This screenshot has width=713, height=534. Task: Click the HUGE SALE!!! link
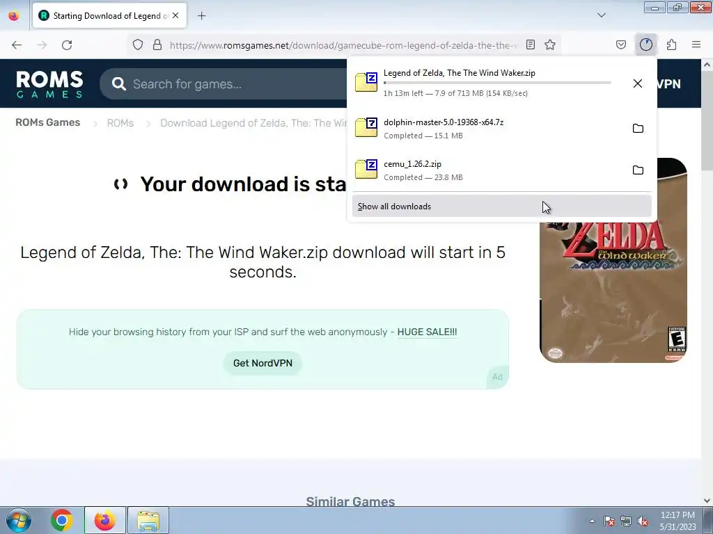(x=427, y=332)
